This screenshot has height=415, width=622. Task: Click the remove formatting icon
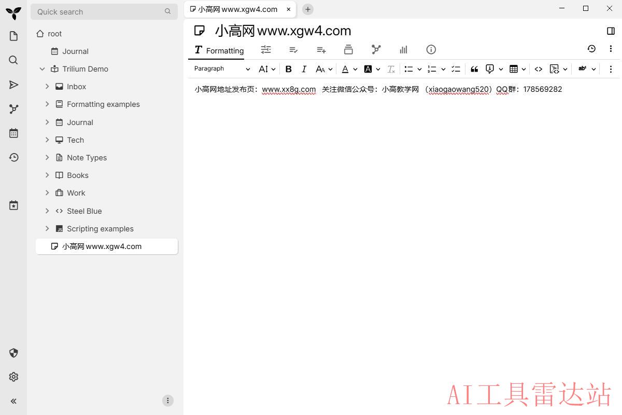click(391, 69)
